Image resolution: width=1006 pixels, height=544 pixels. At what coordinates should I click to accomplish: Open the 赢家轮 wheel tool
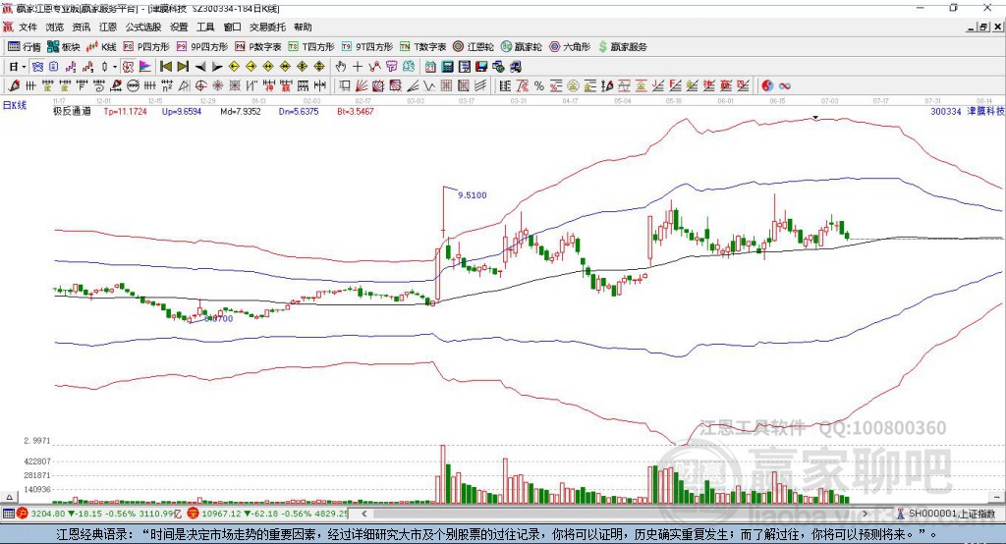click(x=521, y=47)
